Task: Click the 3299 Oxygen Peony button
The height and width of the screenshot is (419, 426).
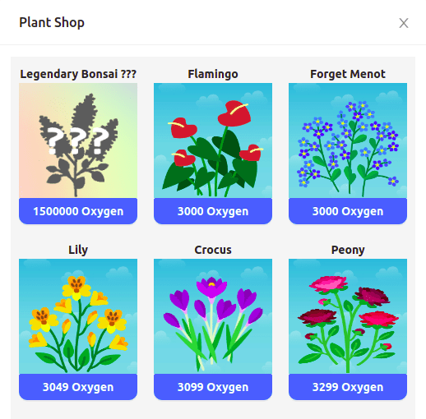Action: point(348,387)
